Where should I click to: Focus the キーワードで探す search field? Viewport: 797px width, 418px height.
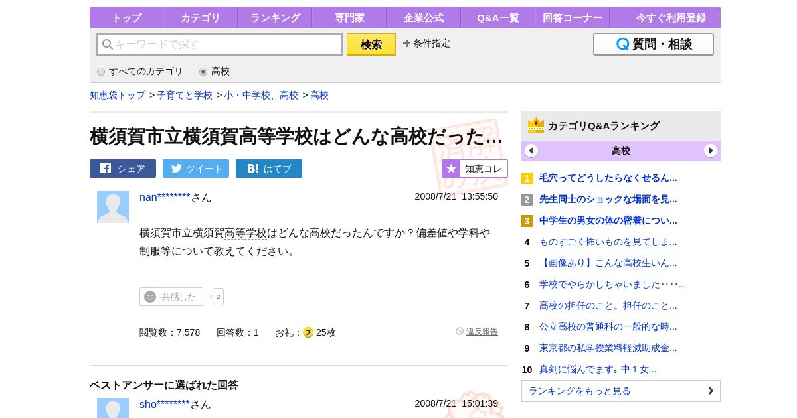tap(220, 44)
